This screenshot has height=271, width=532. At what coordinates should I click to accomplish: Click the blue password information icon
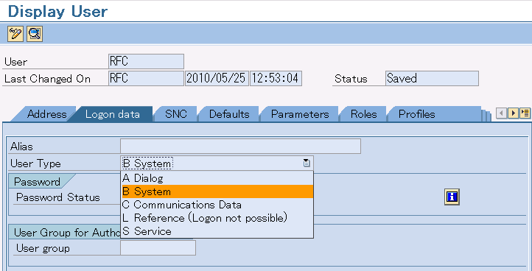(452, 197)
